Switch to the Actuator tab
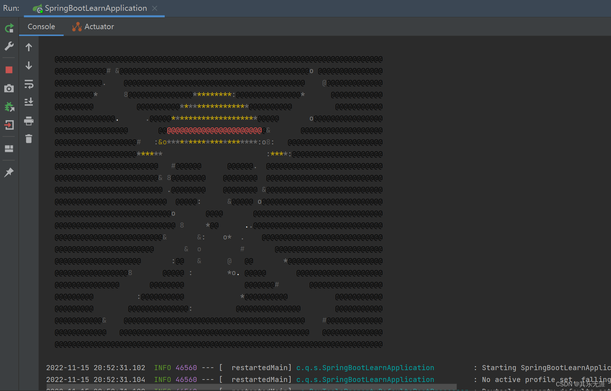Image resolution: width=611 pixels, height=391 pixels. coord(93,27)
